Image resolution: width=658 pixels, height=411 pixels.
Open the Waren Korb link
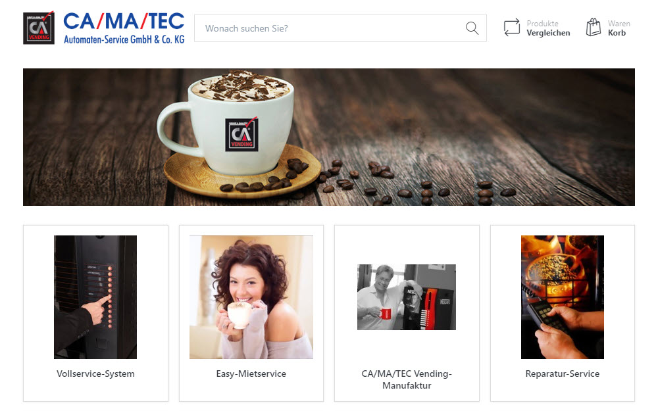click(619, 28)
